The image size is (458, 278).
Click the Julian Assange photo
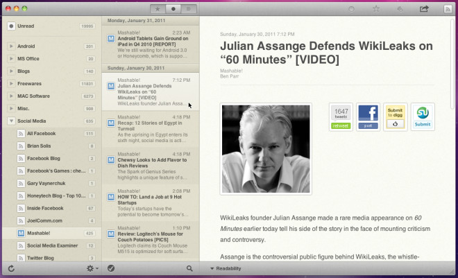point(266,149)
